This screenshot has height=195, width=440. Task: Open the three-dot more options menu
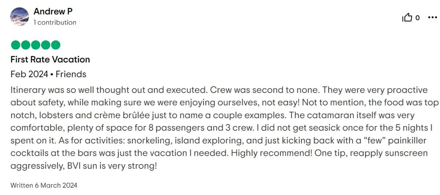[433, 17]
